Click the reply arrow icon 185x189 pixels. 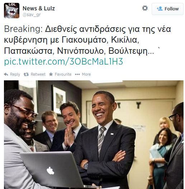tap(6, 74)
